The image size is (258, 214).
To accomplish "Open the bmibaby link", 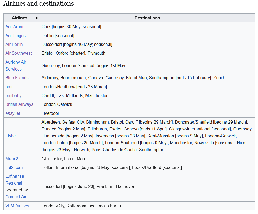I will click(13, 95).
